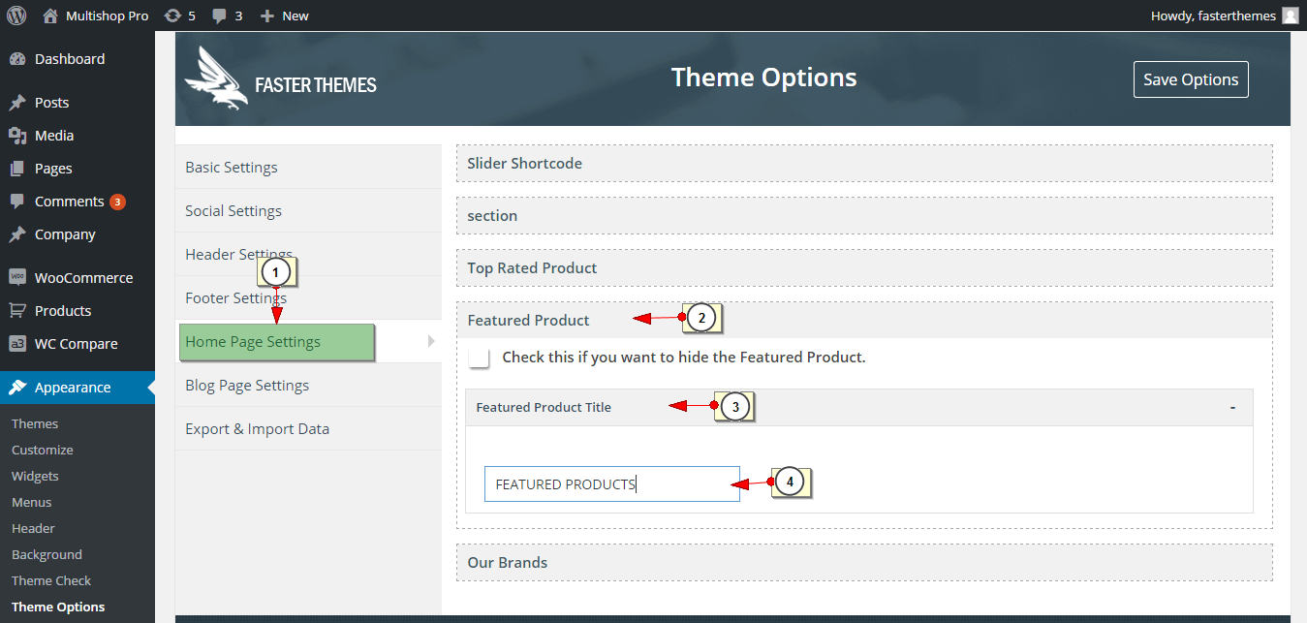This screenshot has width=1307, height=623.
Task: Open the Export & Import Data tab
Action: point(308,429)
